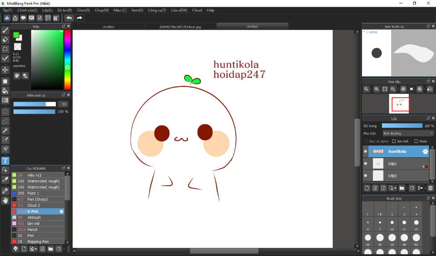Duplicate layer in the Lớp panel
This screenshot has width=436, height=256.
pyautogui.click(x=412, y=188)
